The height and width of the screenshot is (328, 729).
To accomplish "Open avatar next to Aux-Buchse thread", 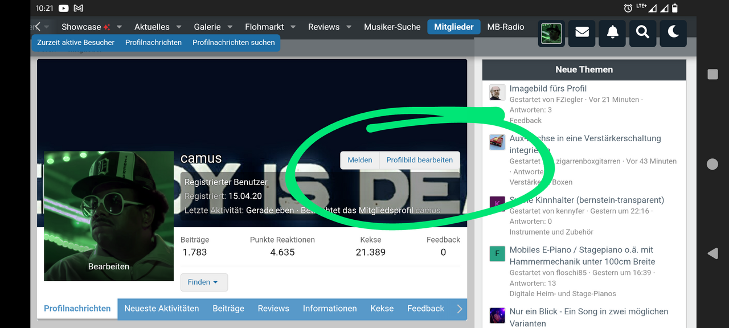I will (497, 142).
